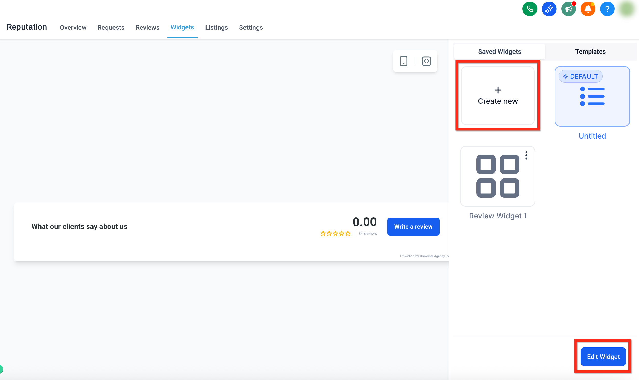Click the blue question mark help icon

click(x=607, y=9)
